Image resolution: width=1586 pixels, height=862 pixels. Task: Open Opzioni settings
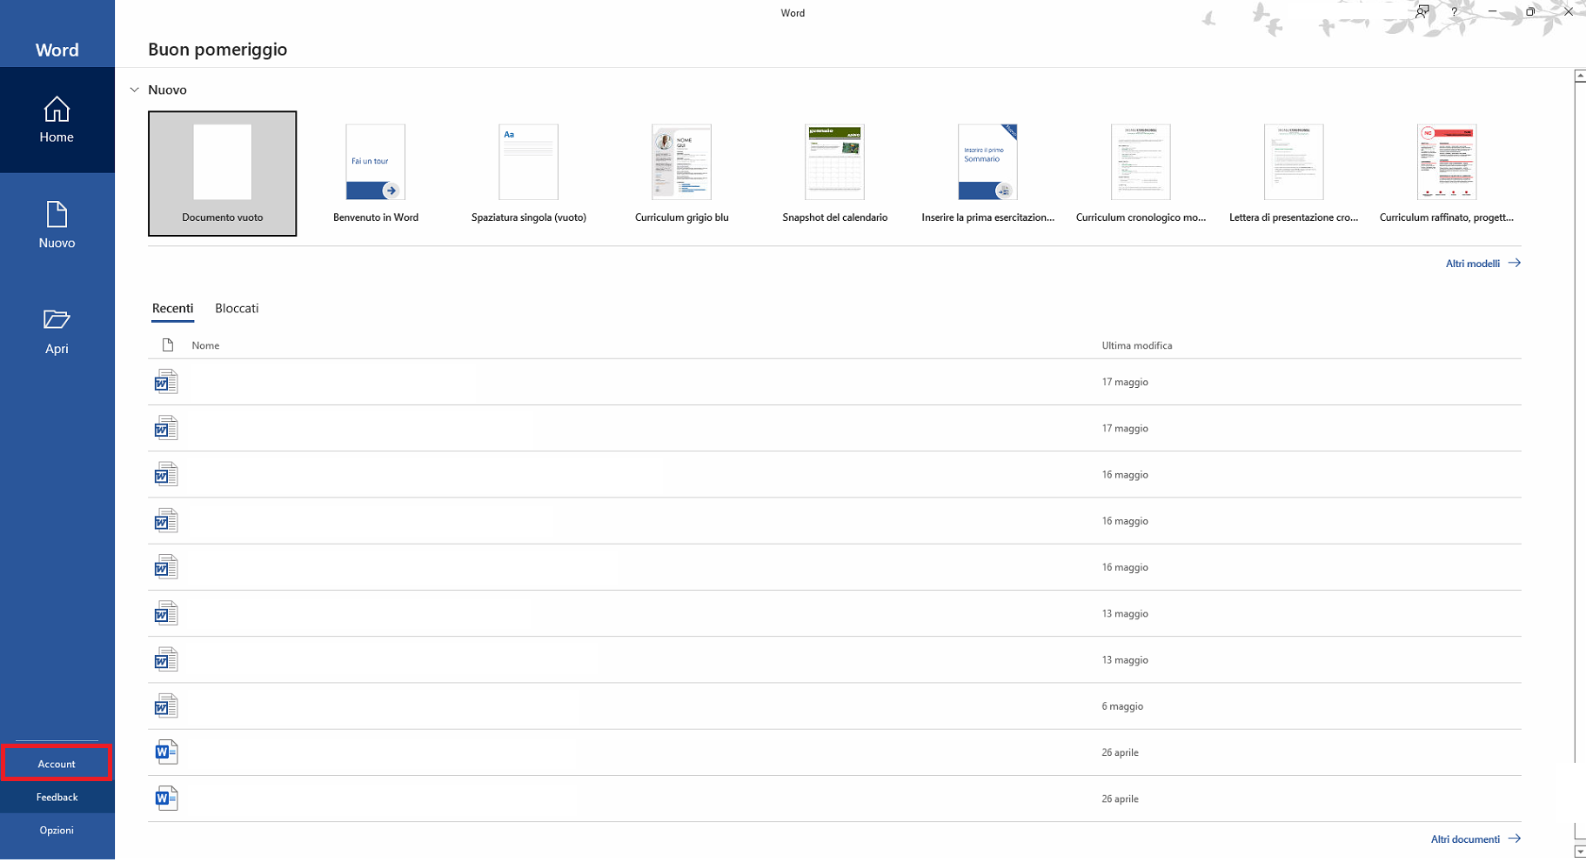[57, 830]
